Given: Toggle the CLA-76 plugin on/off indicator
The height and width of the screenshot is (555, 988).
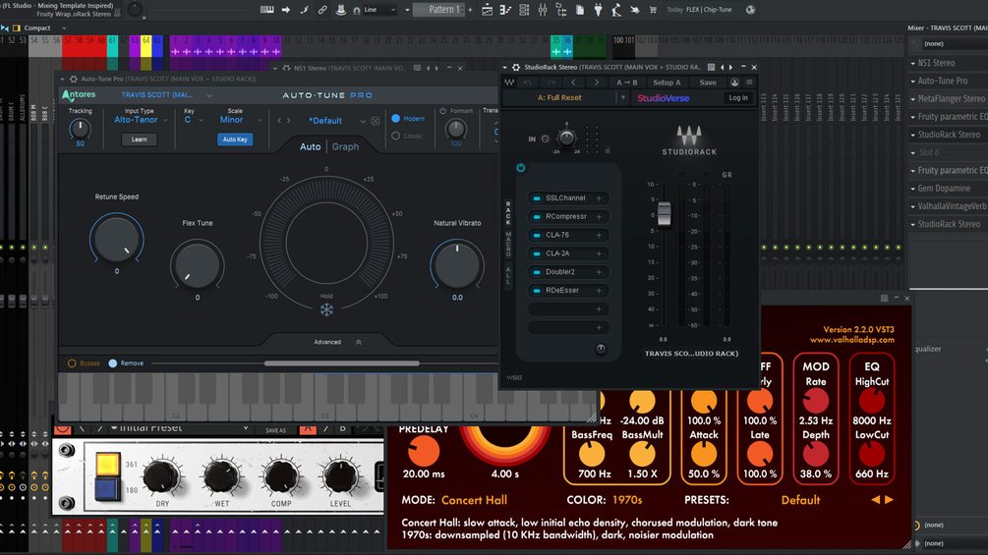Looking at the screenshot, I should [536, 236].
